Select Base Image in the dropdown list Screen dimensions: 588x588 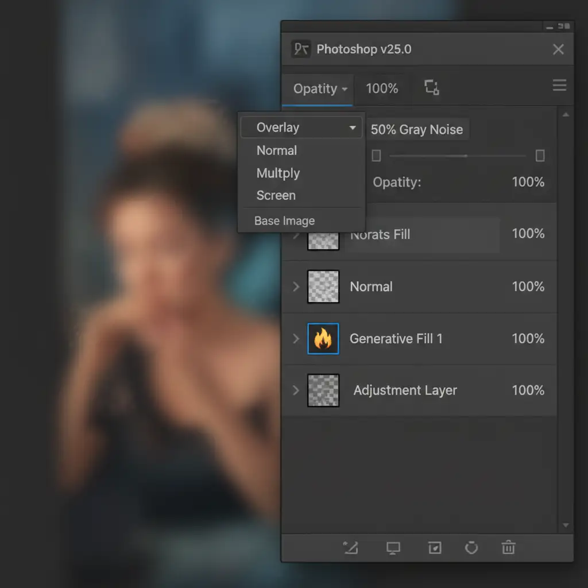coord(285,221)
